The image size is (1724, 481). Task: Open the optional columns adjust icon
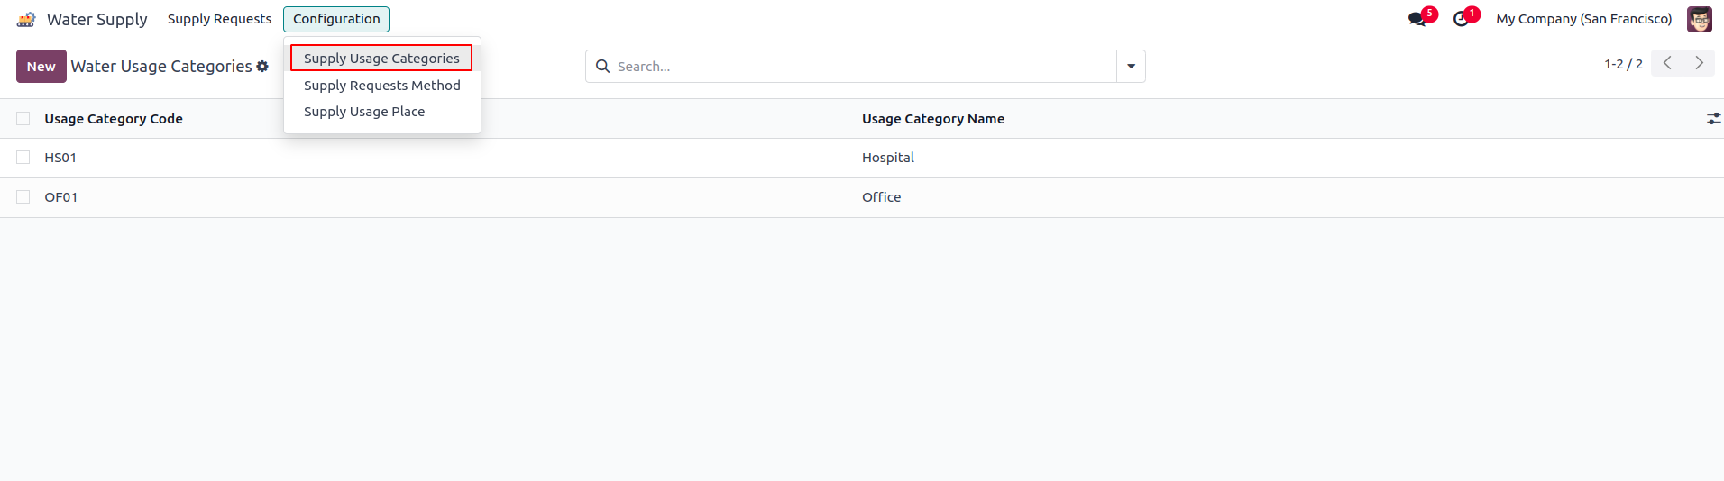(x=1713, y=119)
